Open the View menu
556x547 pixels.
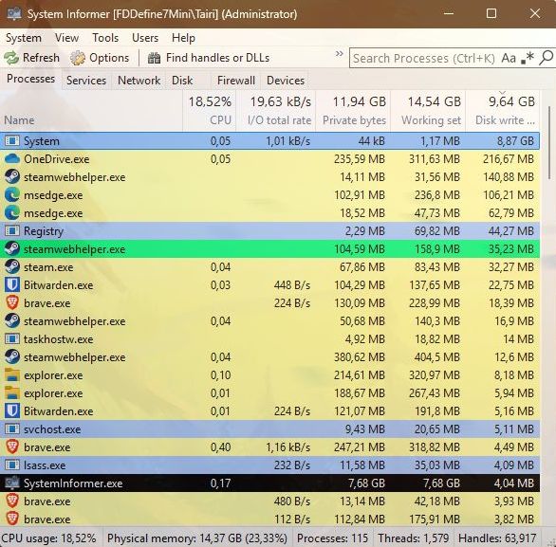[x=66, y=38]
